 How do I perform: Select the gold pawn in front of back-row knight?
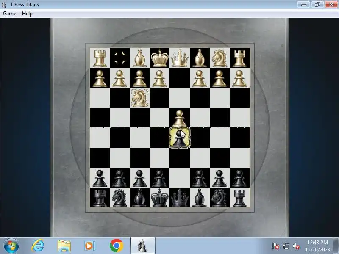tap(219, 78)
